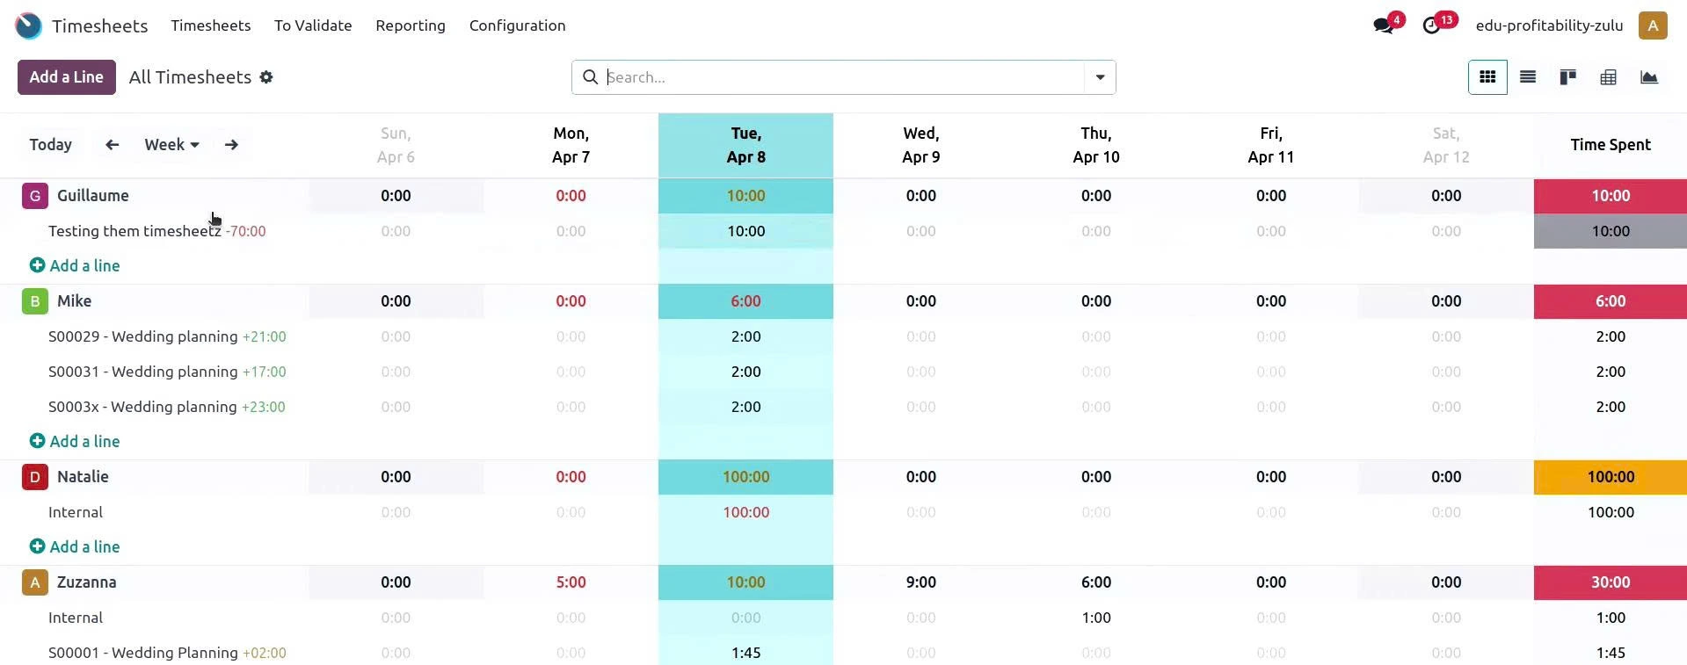Click the Add a Line button

pos(66,77)
